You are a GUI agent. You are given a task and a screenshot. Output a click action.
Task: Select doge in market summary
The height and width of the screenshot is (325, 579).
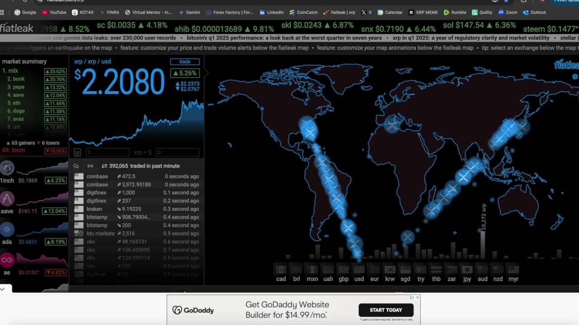point(34,111)
